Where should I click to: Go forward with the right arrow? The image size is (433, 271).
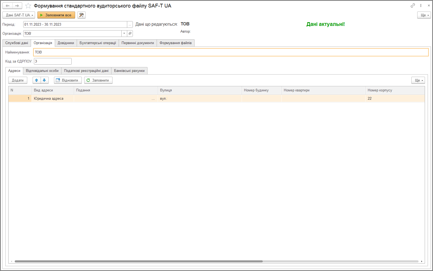17,6
